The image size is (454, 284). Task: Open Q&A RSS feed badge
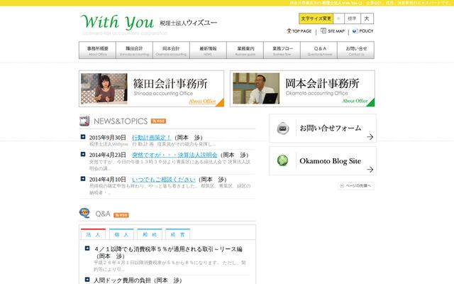[121, 215]
